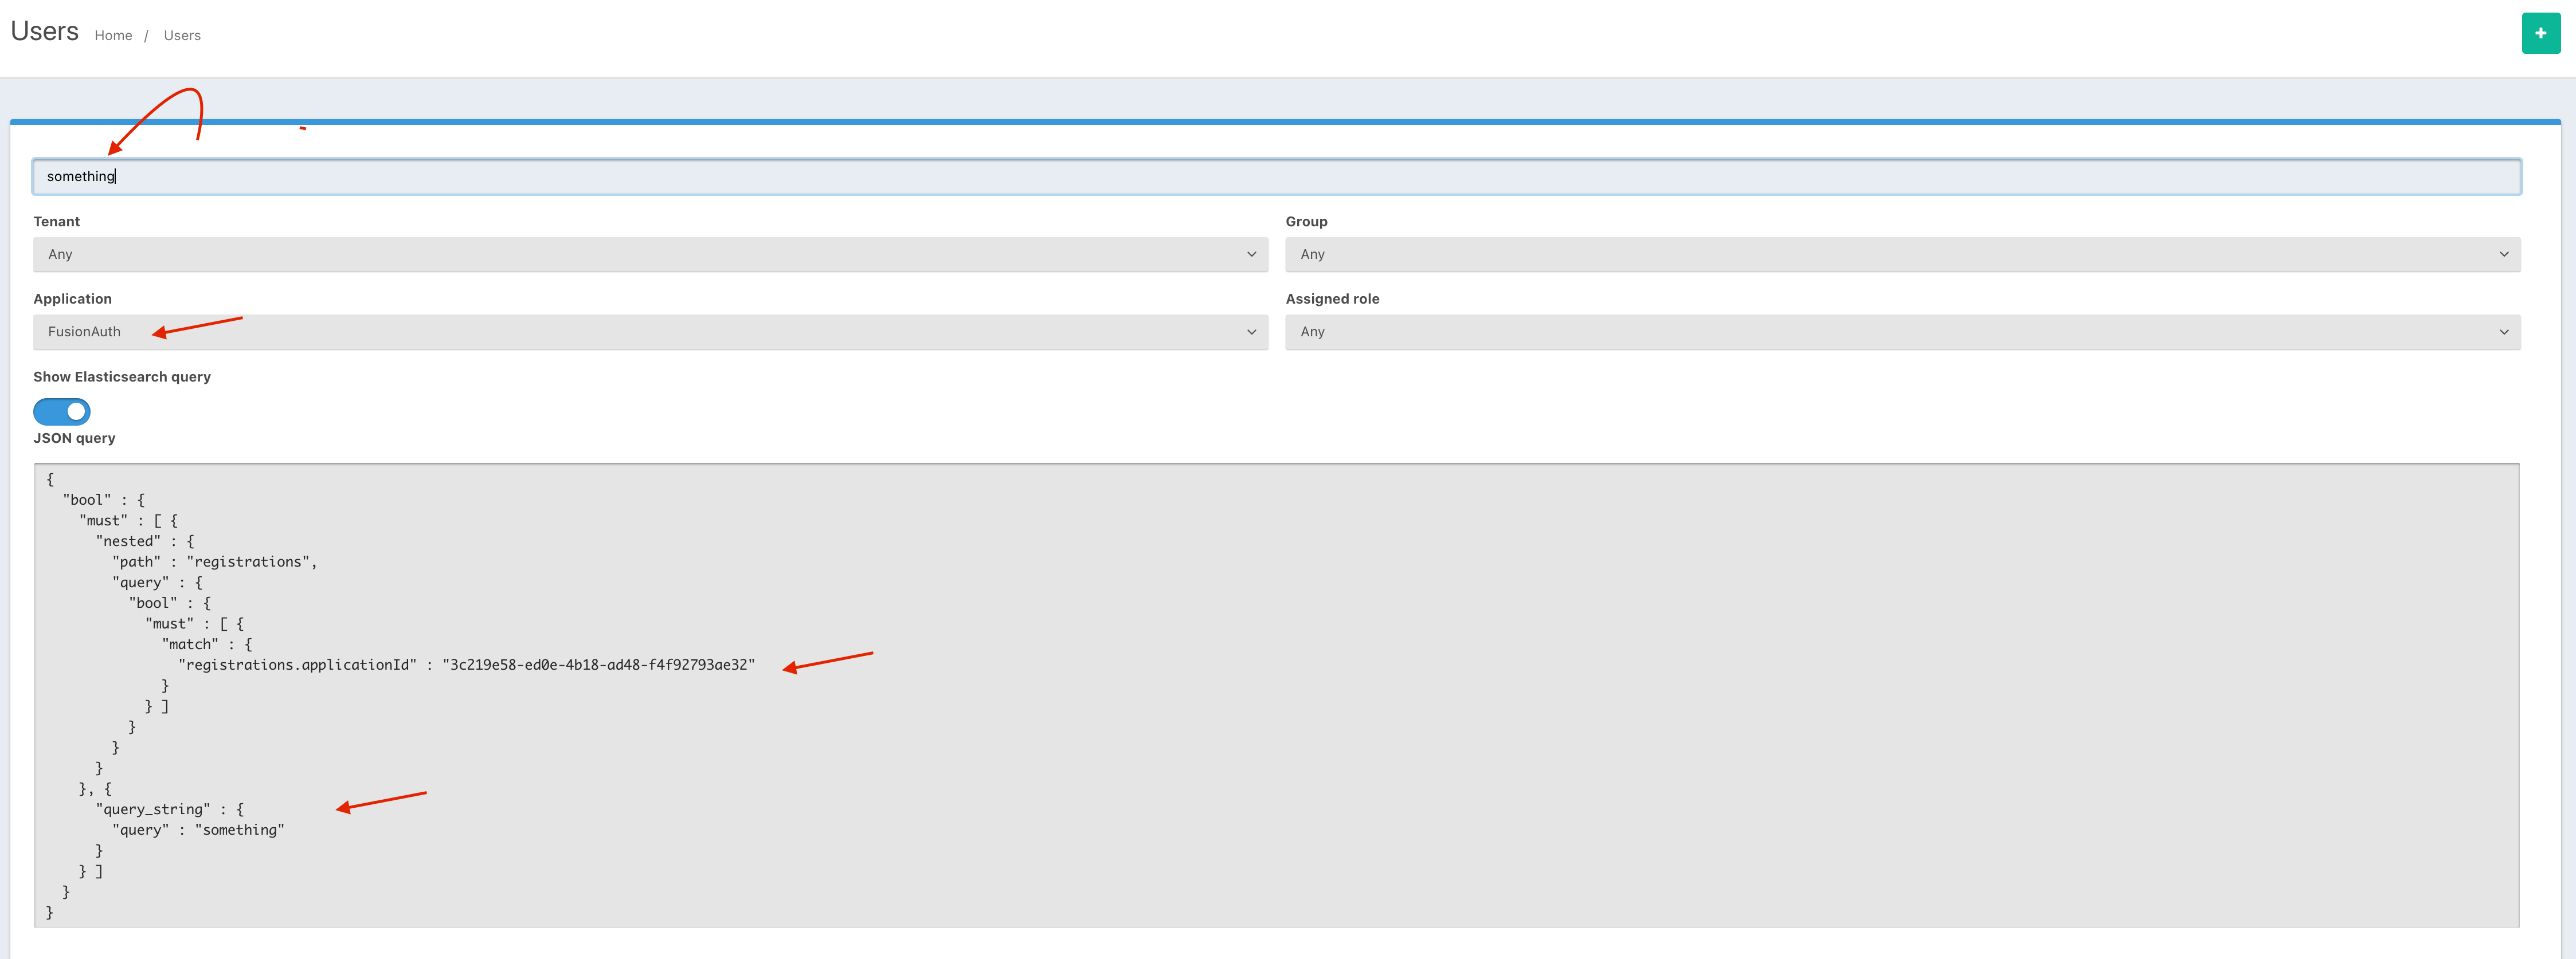Click the "Show Elasticsearch query" label

coord(122,376)
